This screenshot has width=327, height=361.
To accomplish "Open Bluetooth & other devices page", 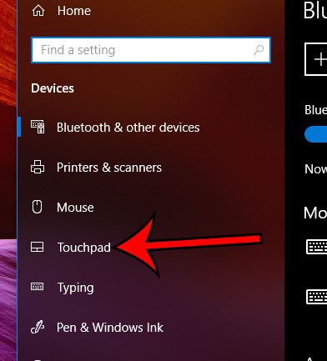I will [128, 128].
